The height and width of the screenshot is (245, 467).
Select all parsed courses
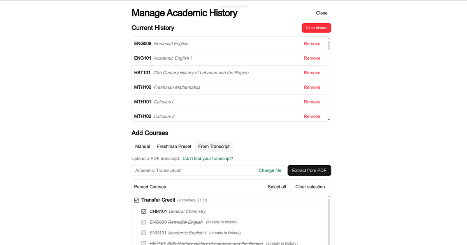pos(276,187)
